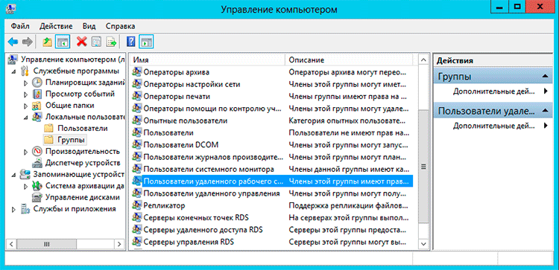The width and height of the screenshot is (559, 270).
Task: Click the tree horizontal scrollbar right arrow
Action: [x=119, y=244]
